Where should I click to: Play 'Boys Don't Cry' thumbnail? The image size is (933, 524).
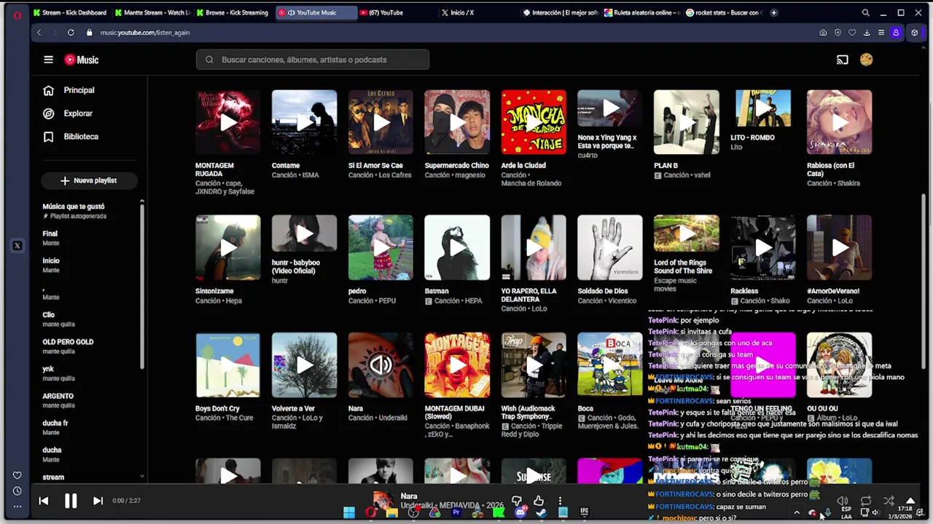228,365
